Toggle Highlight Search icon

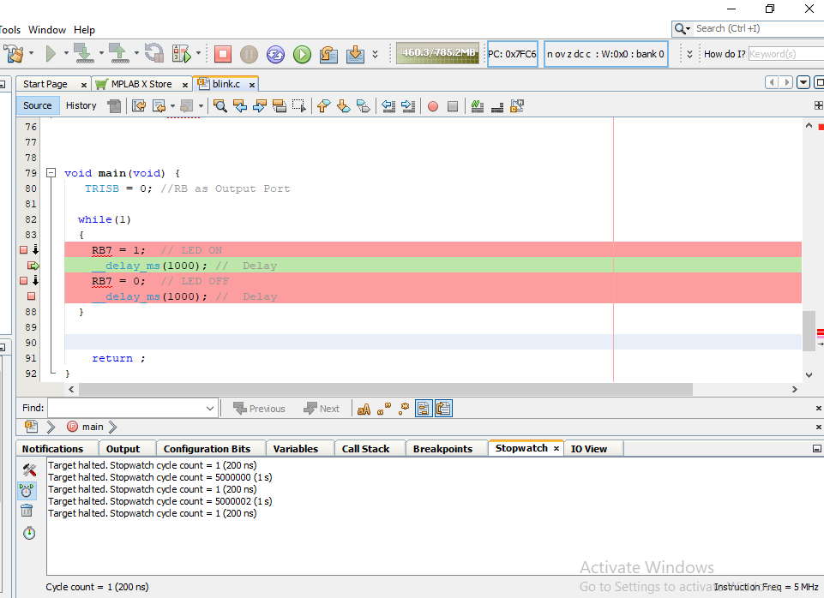[x=280, y=106]
